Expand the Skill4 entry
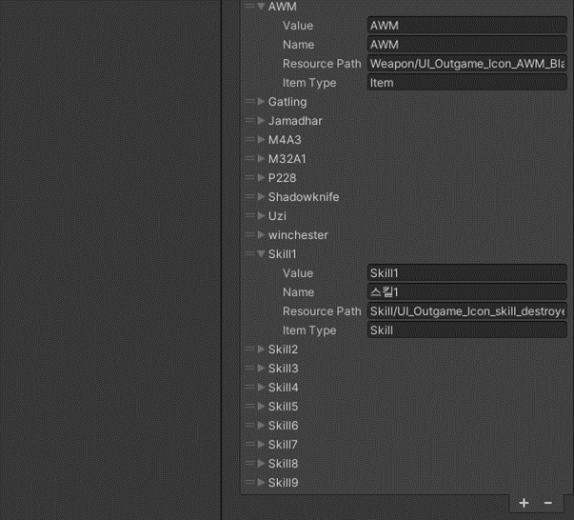The image size is (574, 520). [x=261, y=387]
